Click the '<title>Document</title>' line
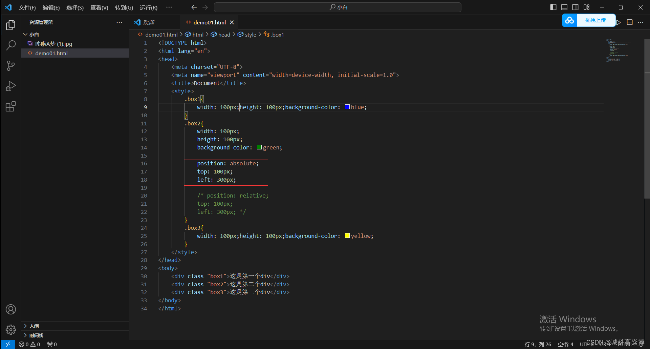This screenshot has width=650, height=349. [209, 83]
